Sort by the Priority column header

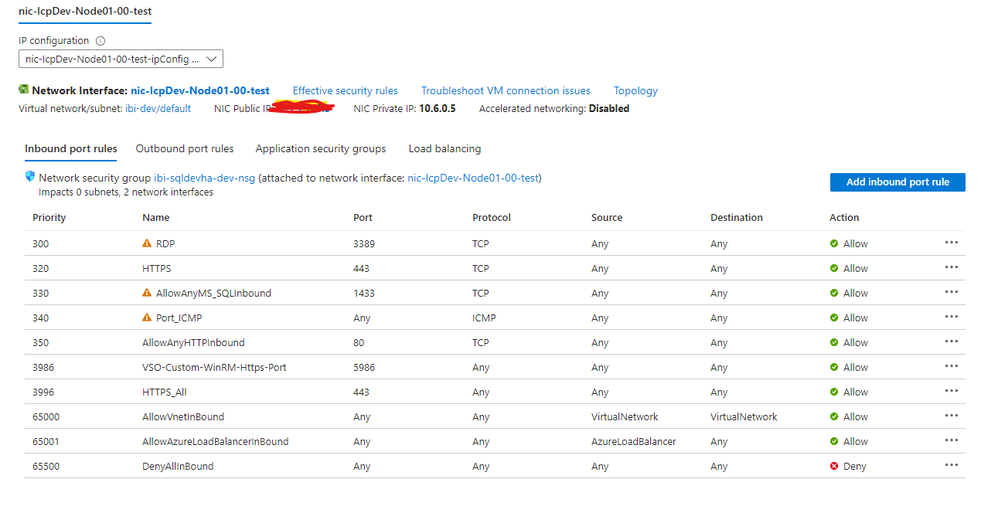tap(49, 217)
